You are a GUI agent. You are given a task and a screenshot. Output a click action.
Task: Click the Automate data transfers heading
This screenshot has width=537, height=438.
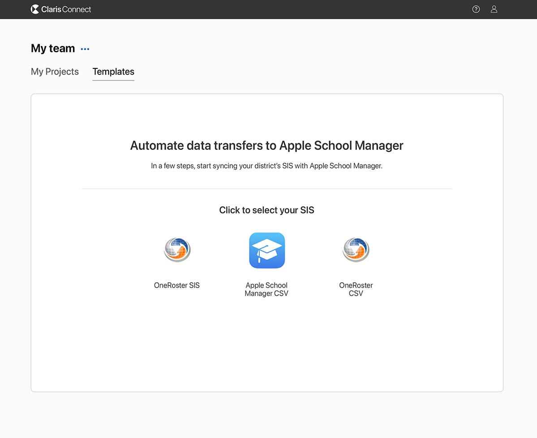point(267,145)
